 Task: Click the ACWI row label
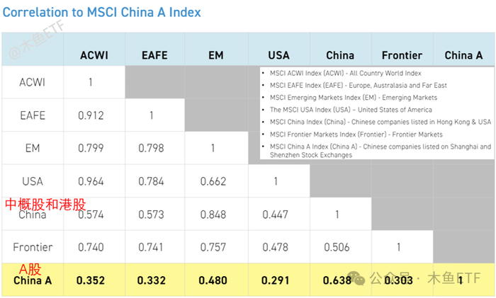pyautogui.click(x=33, y=82)
